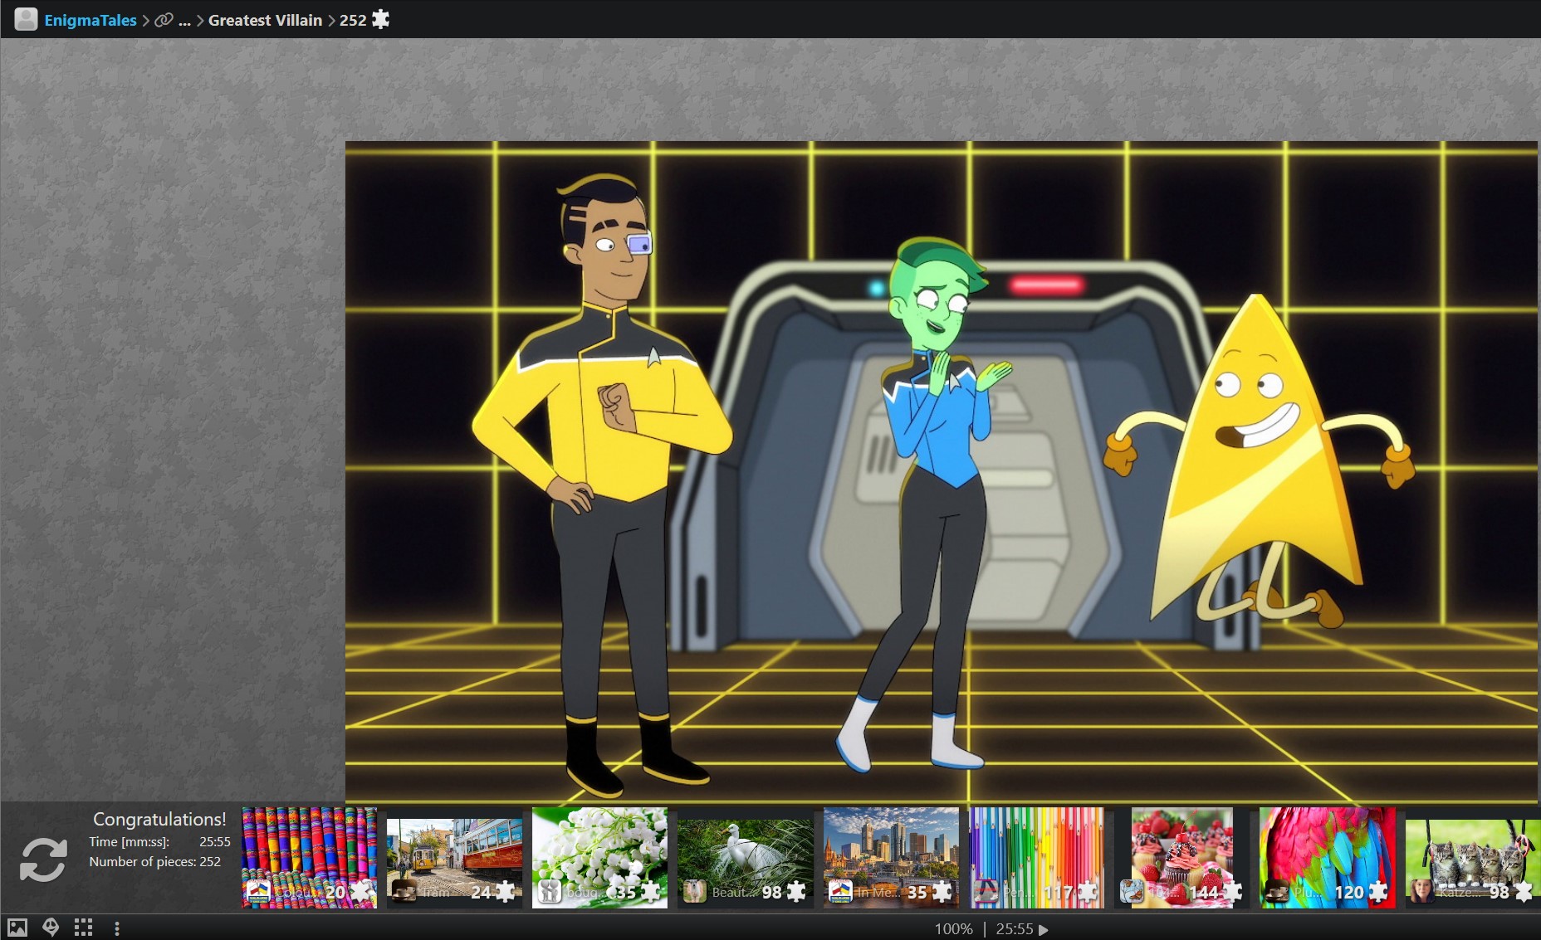Show the image preview icon in bottom toolbar
The width and height of the screenshot is (1541, 940).
17,928
